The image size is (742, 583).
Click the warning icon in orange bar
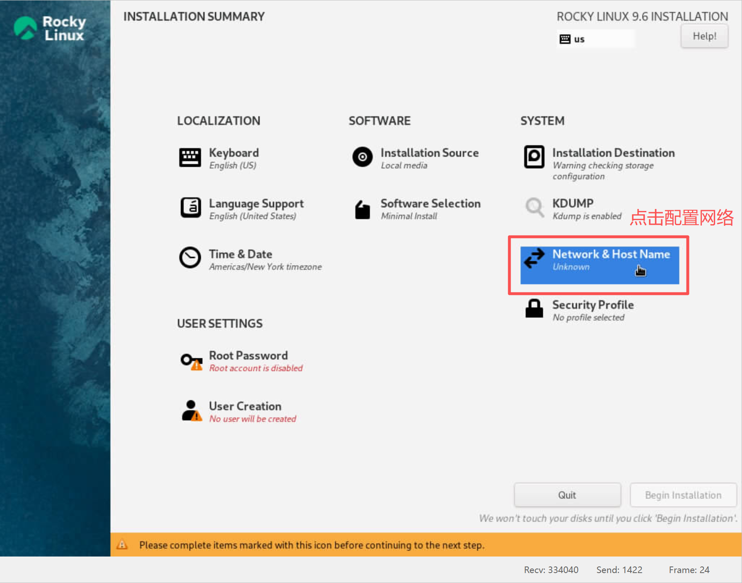pyautogui.click(x=122, y=545)
